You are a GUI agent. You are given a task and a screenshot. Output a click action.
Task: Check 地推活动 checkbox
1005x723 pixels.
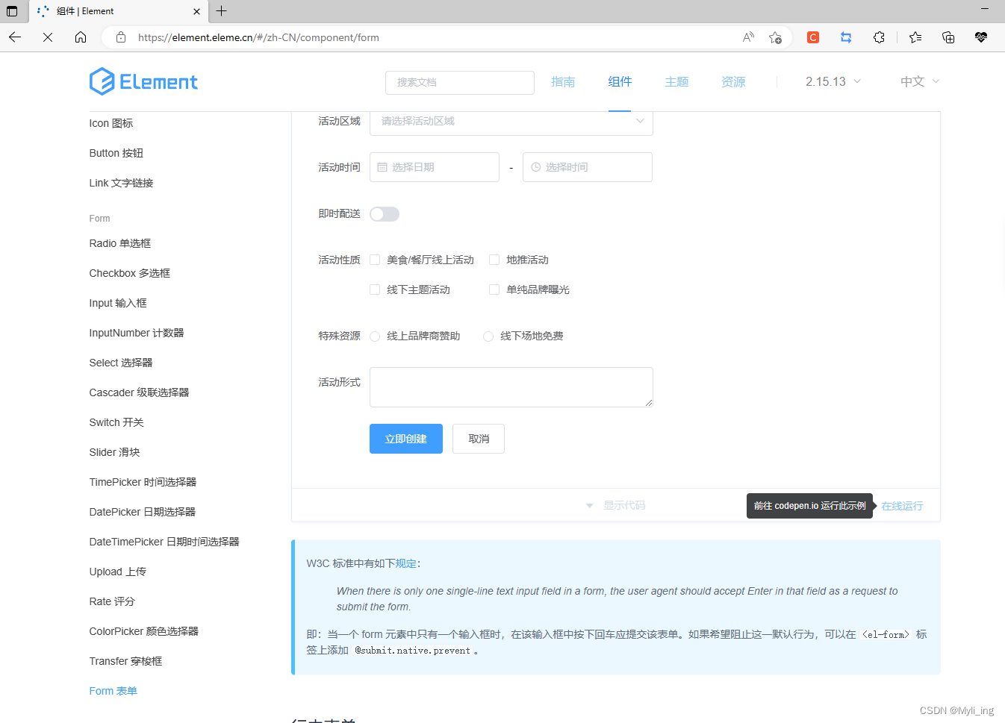[494, 260]
